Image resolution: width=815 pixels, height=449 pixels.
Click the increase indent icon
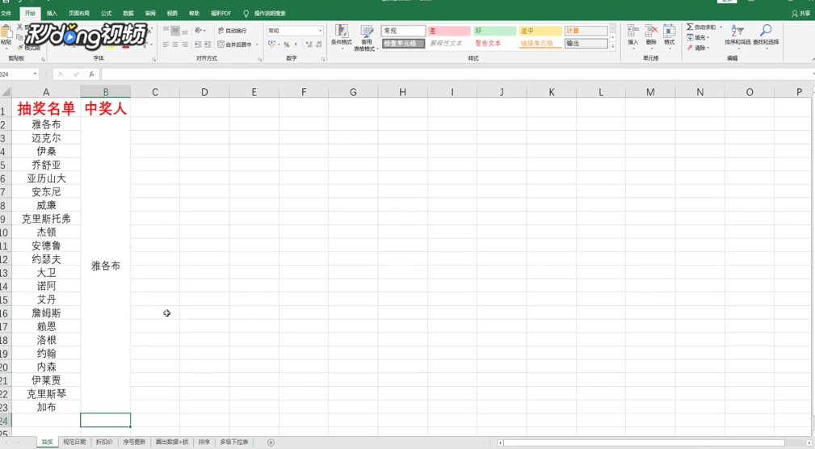point(207,44)
